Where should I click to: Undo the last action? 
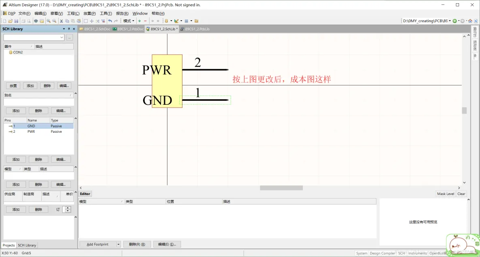110,21
